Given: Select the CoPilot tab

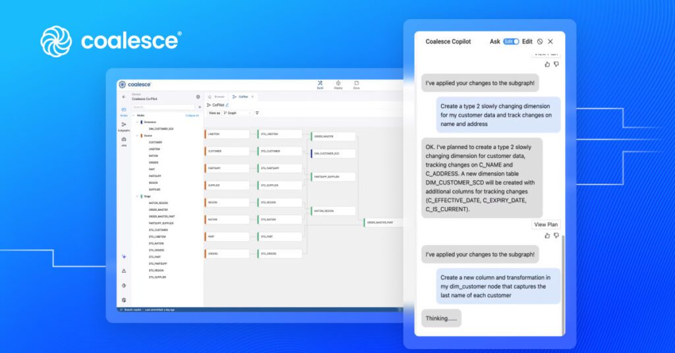Looking at the screenshot, I should coord(241,96).
